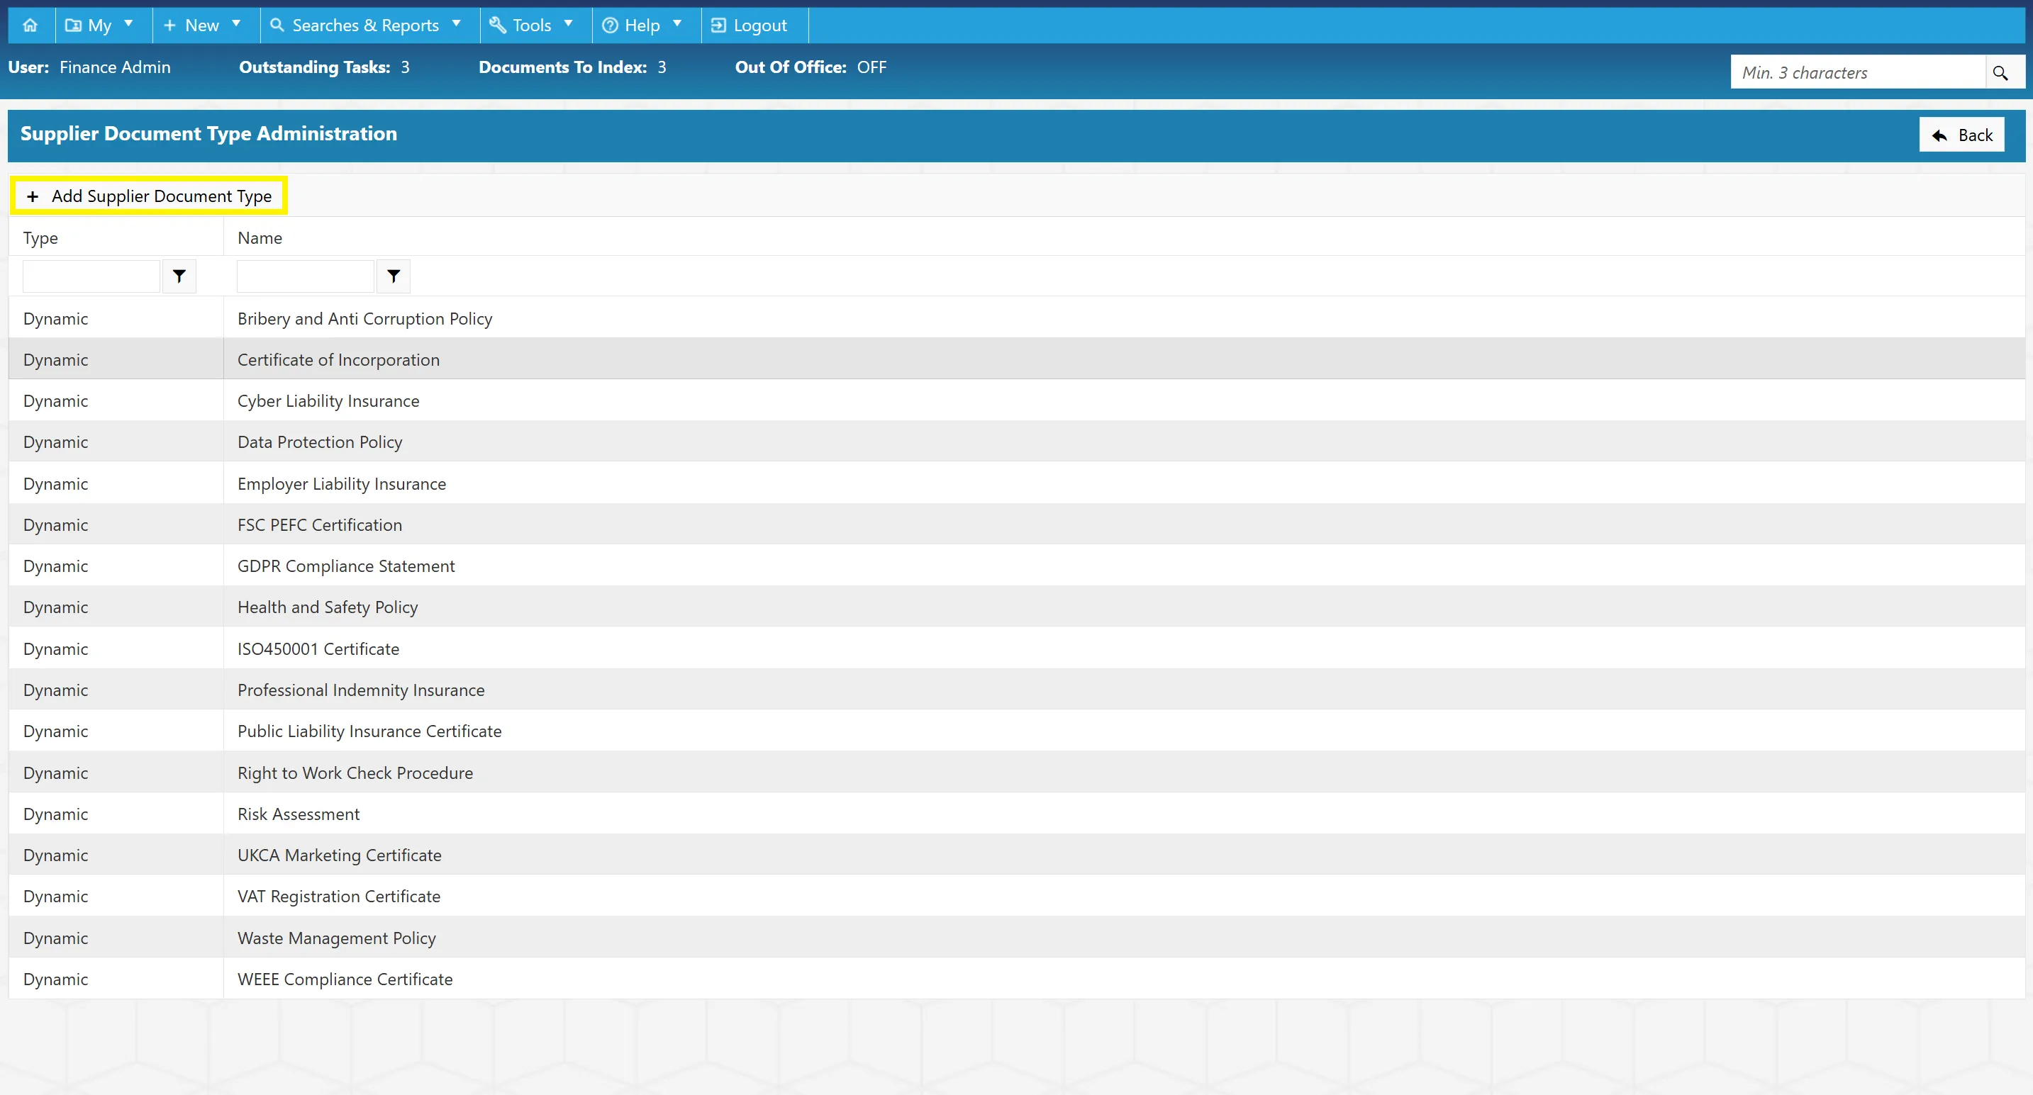Click Dynamic type cell for Waste Management Policy

click(116, 937)
